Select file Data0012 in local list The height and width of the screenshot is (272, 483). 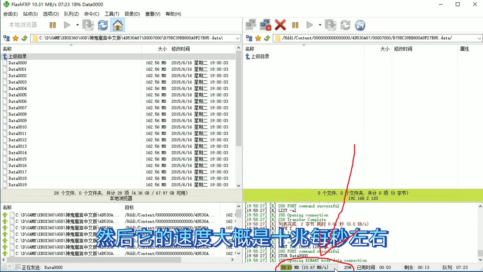[17, 140]
